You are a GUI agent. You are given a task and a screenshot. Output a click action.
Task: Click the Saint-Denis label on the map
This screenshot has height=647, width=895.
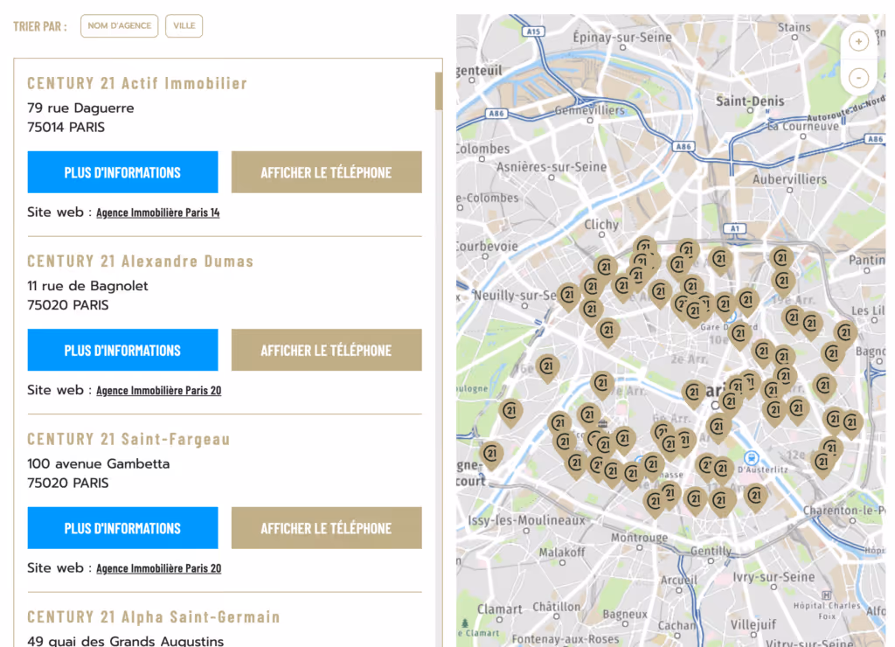click(749, 101)
